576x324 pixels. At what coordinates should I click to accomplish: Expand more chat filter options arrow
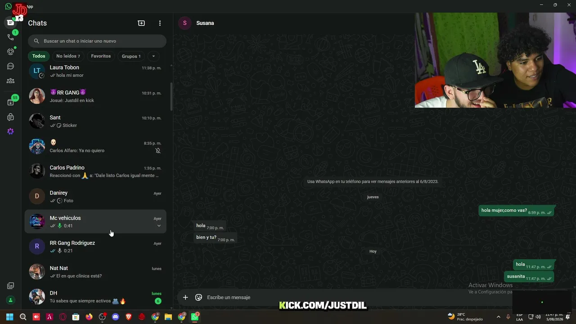[153, 56]
